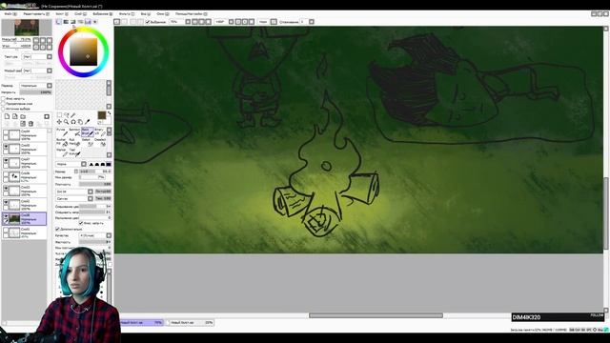Select the lasso selection tool
Image resolution: width=610 pixels, height=343 pixels.
pos(66,115)
